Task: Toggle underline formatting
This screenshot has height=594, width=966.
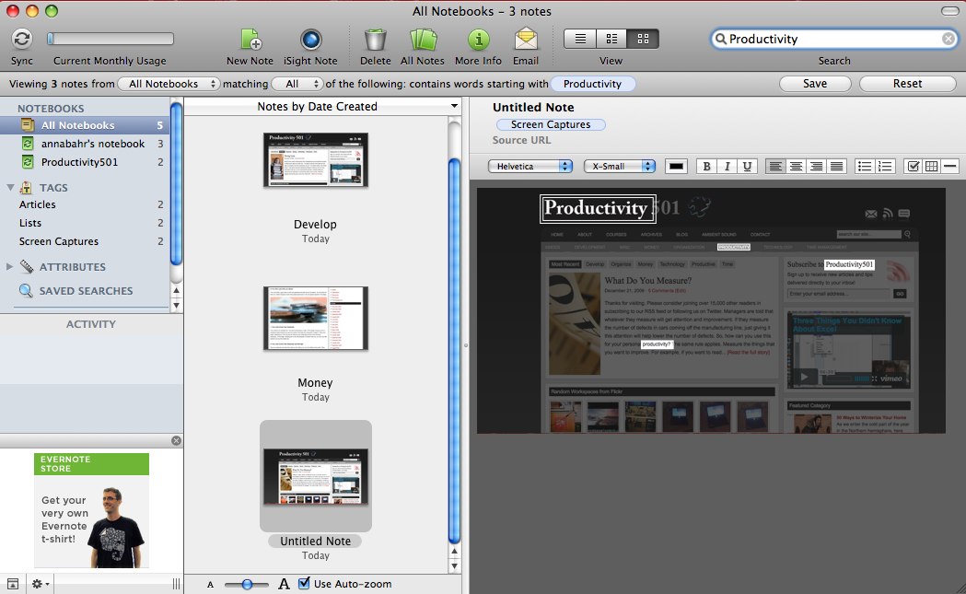Action: pos(748,167)
